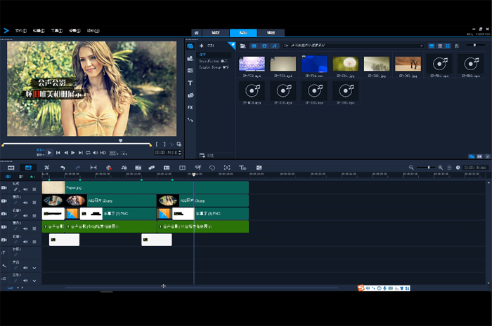The image size is (492, 326).
Task: Click the thumbnail size slider
Action: pos(474,46)
